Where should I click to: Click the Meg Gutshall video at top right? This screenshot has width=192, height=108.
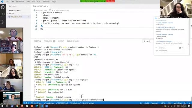(176, 9)
